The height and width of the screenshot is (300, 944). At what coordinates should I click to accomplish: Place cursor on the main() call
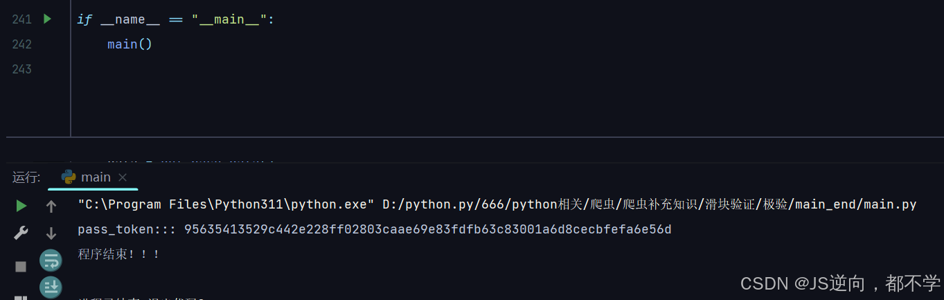(x=130, y=44)
